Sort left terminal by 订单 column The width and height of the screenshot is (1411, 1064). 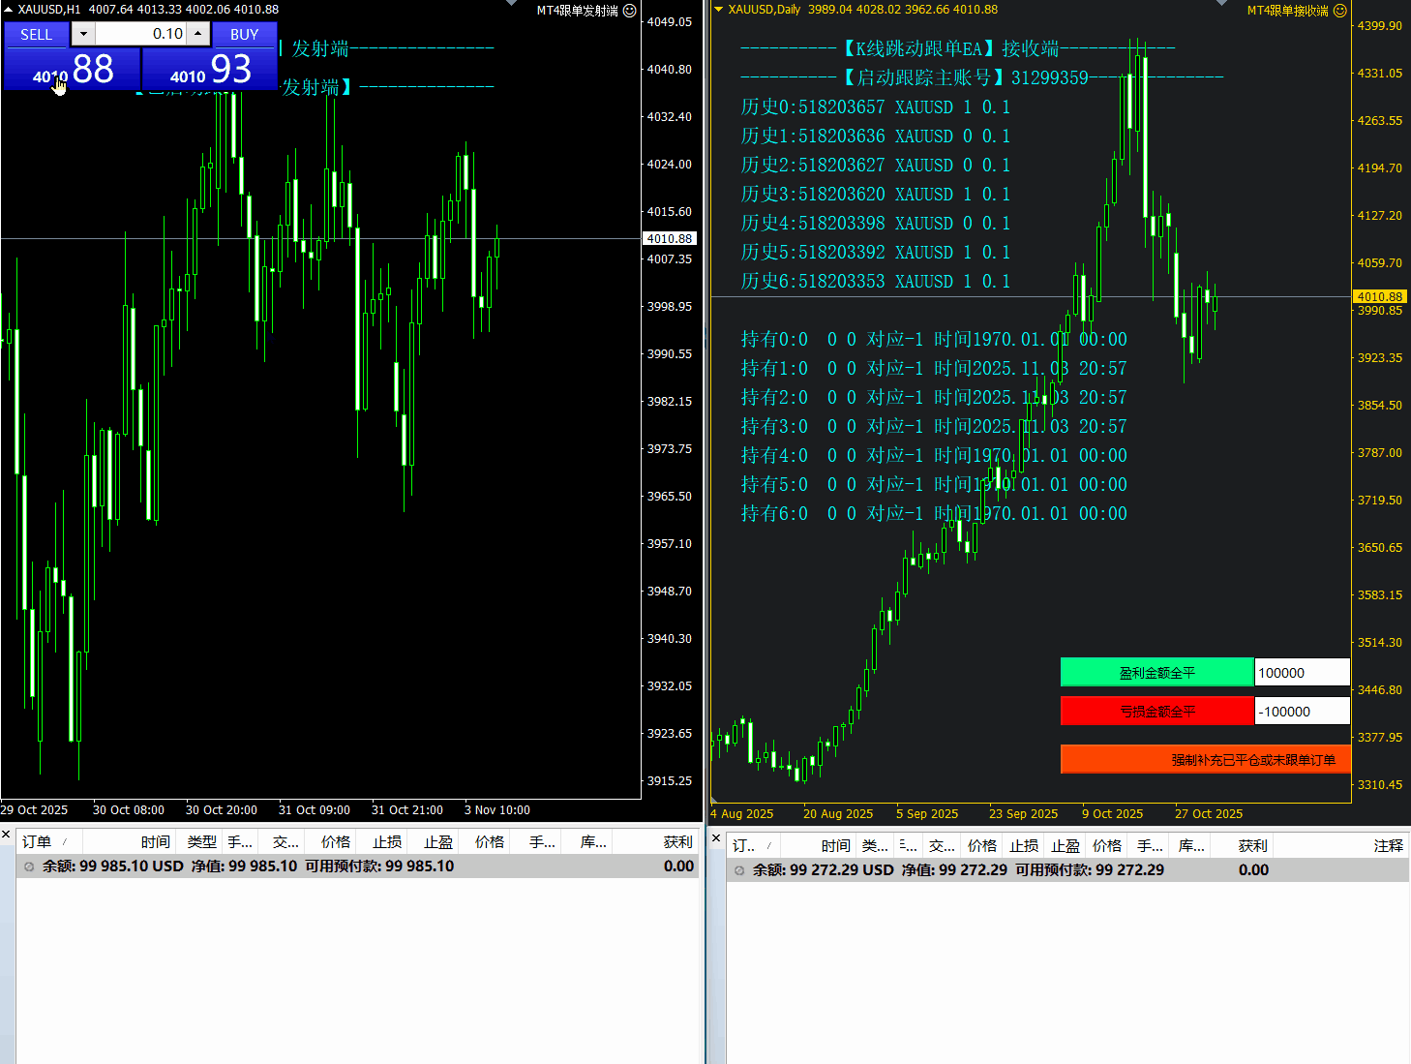click(x=37, y=842)
